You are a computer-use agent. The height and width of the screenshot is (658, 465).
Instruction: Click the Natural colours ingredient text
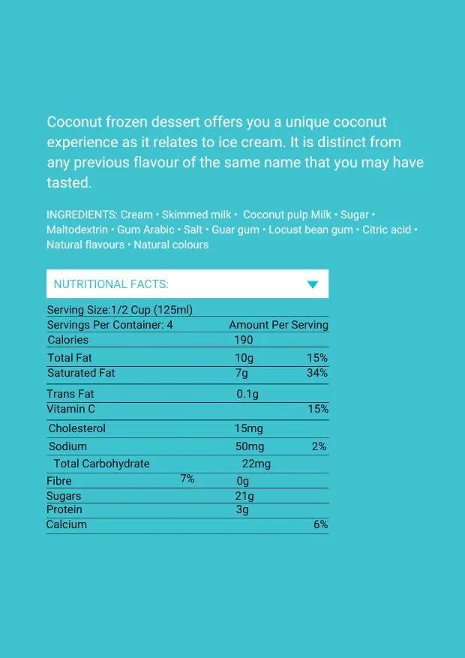[171, 245]
